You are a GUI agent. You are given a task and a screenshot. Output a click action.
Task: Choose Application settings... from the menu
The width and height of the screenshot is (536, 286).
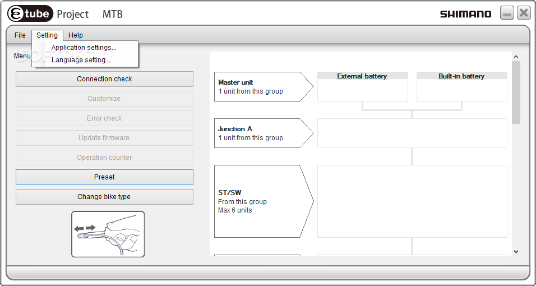click(84, 48)
